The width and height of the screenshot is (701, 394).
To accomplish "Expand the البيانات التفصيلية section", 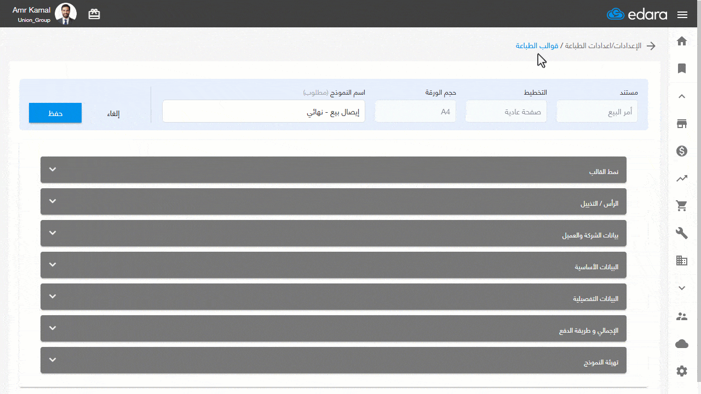I will coord(334,297).
